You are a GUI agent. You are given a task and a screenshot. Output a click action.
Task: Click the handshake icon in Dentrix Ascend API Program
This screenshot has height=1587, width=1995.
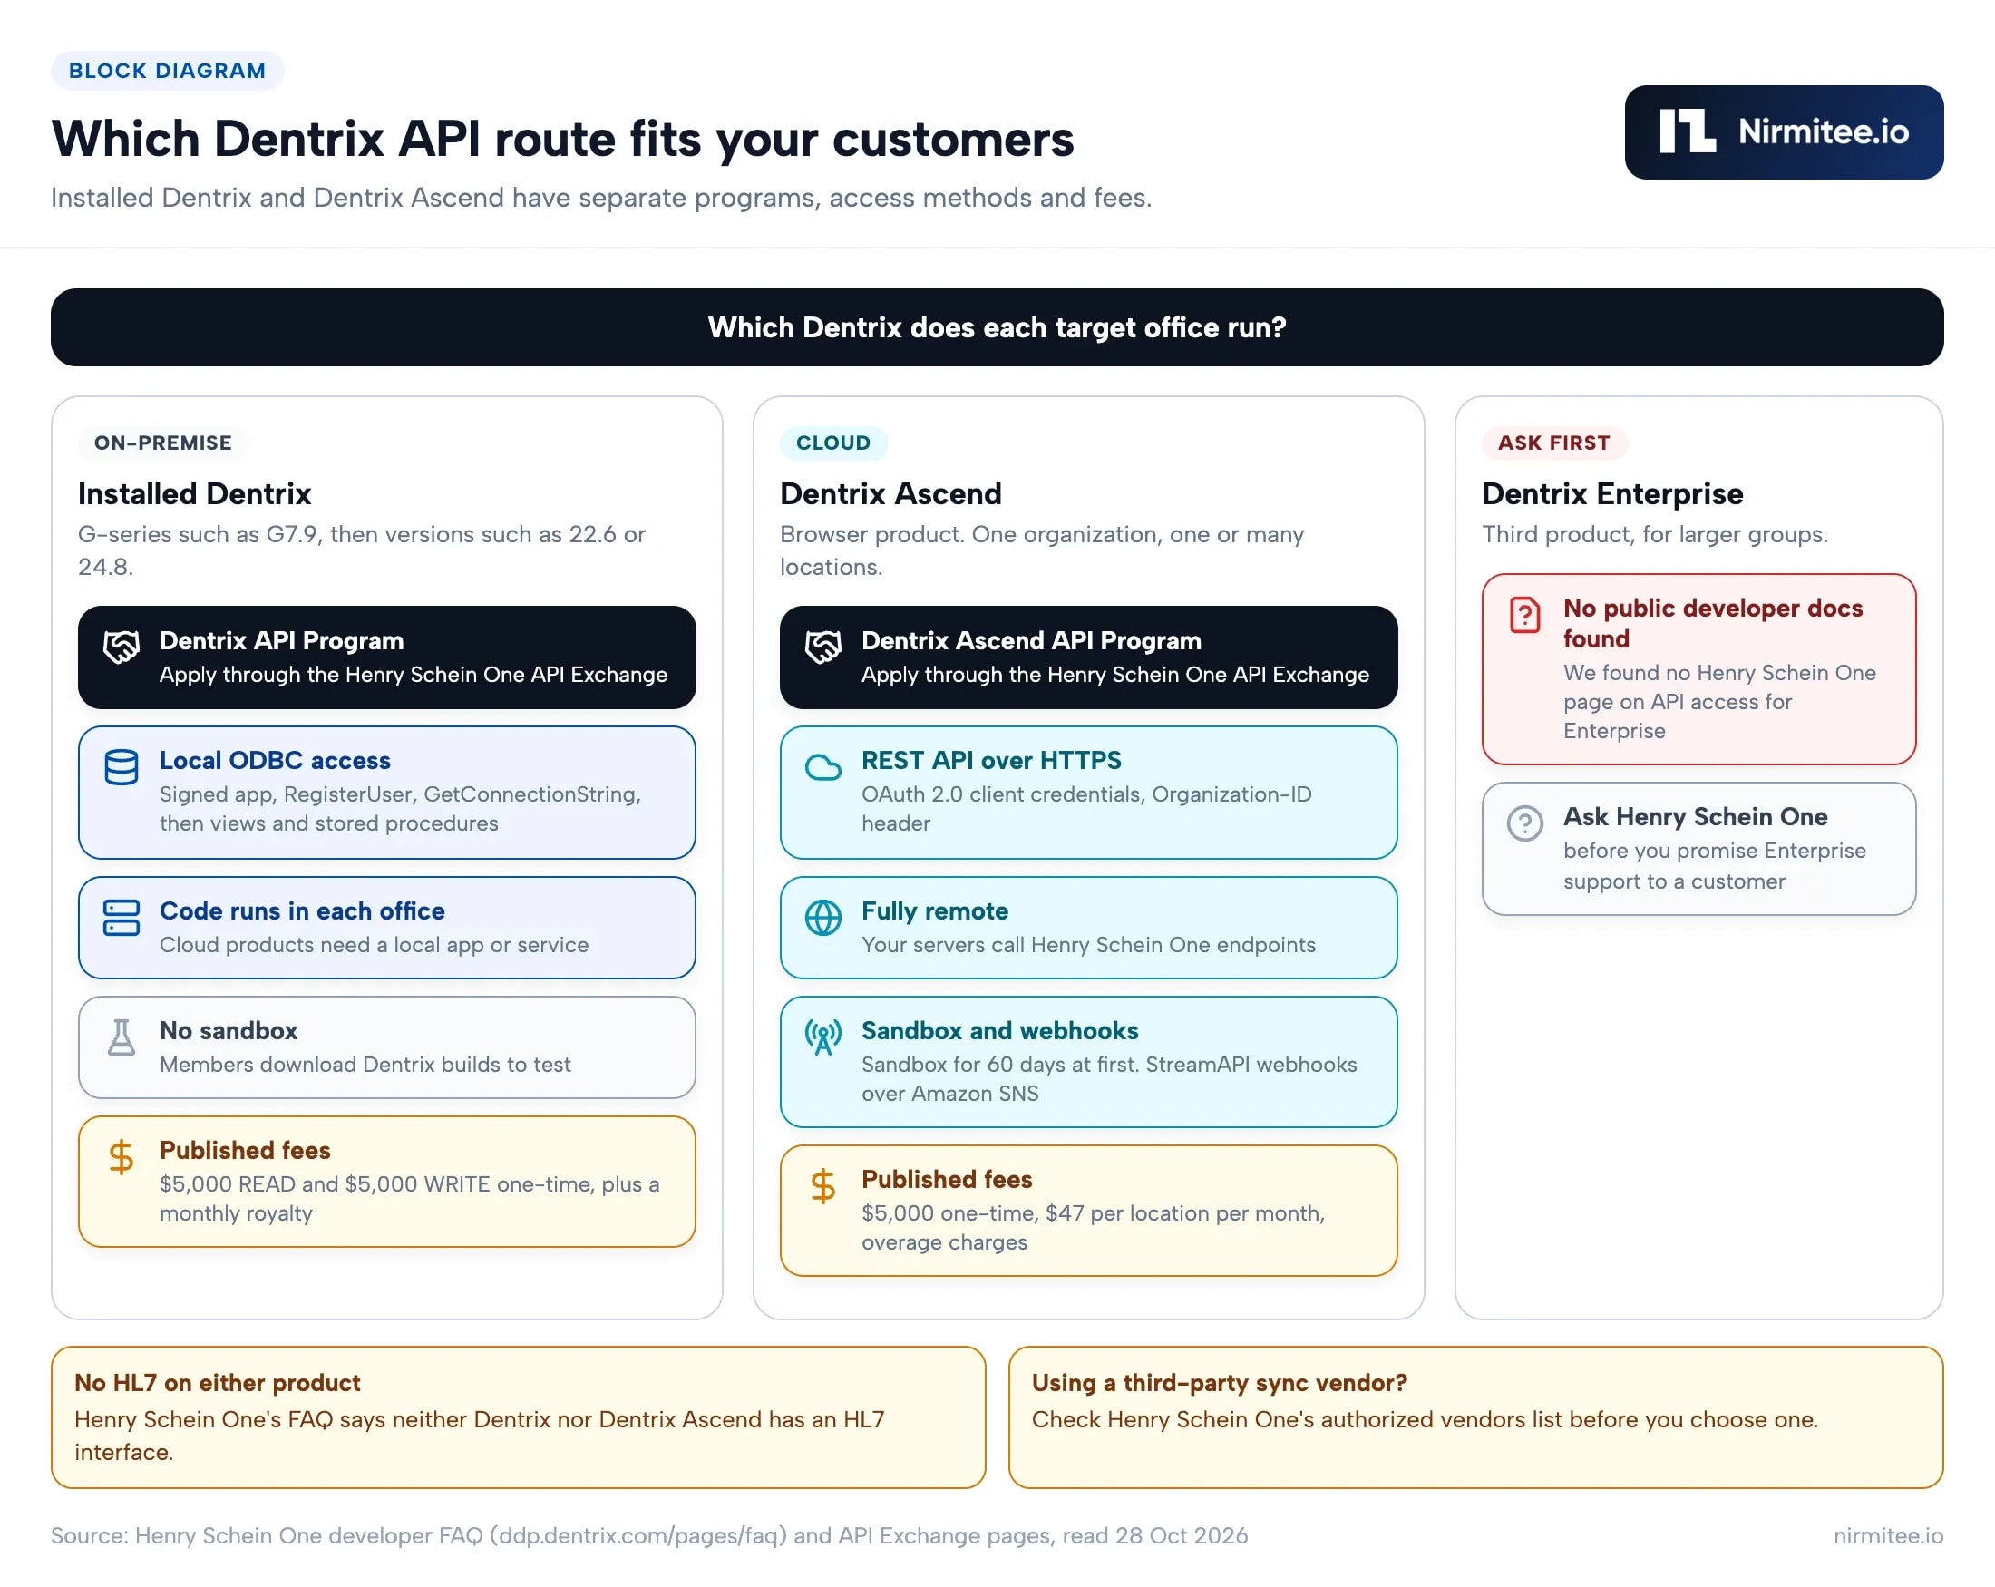[822, 647]
